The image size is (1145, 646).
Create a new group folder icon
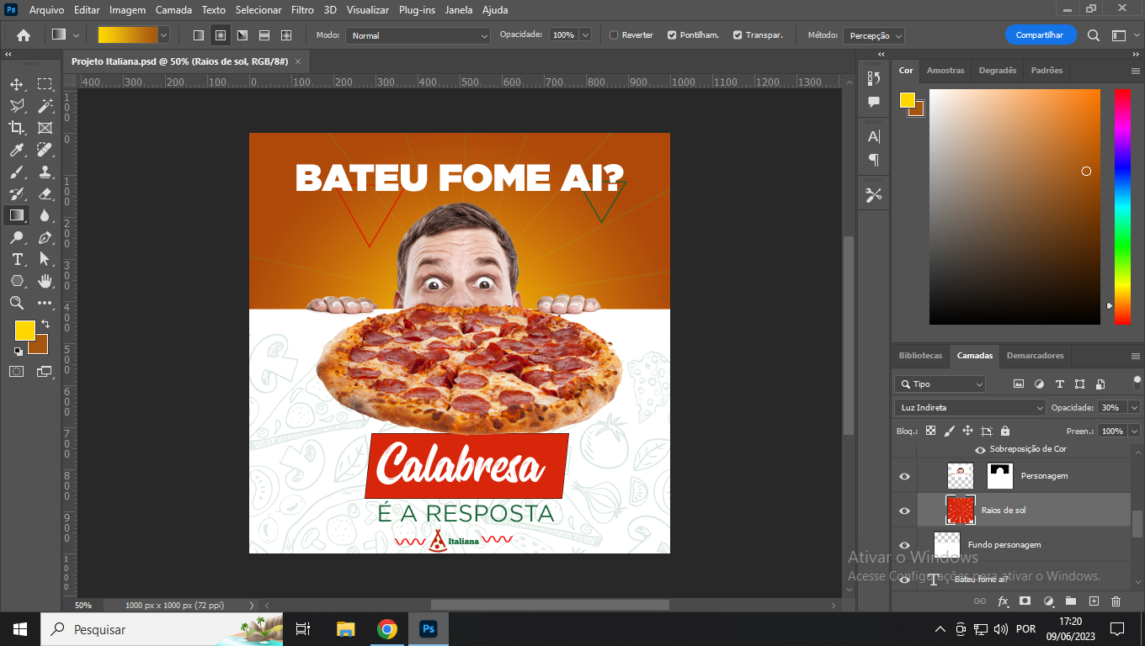[1071, 601]
